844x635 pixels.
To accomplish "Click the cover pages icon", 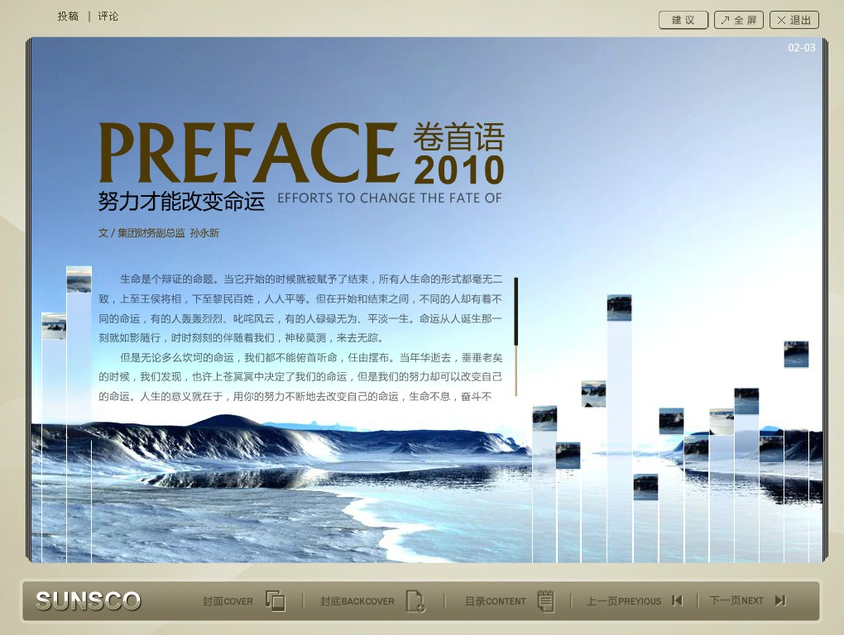I will pos(276,600).
